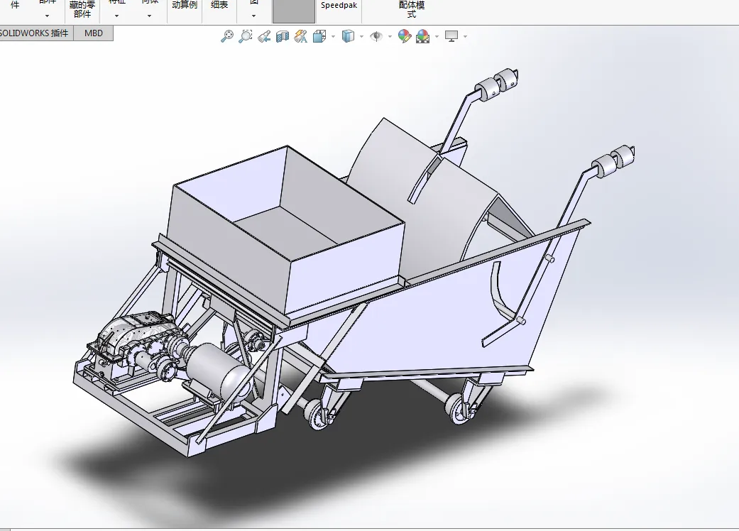
Task: Open the dropdown arrow under 何体
Action: click(149, 16)
